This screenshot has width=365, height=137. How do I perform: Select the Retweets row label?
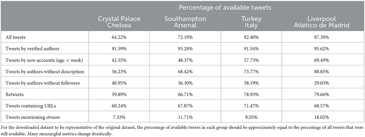pos(14,95)
